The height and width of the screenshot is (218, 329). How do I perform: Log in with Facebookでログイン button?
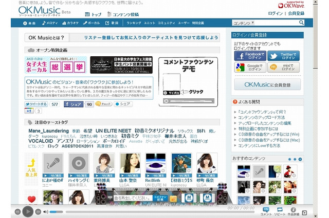point(250,56)
